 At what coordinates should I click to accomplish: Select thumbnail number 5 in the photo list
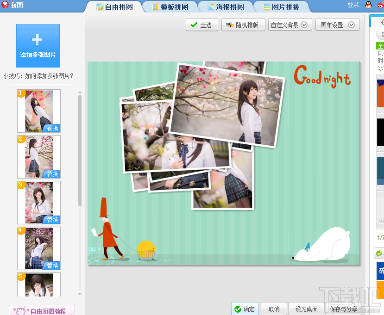click(x=39, y=284)
